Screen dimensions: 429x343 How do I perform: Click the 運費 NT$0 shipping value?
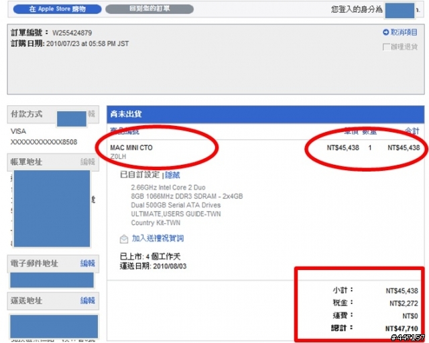tap(410, 316)
